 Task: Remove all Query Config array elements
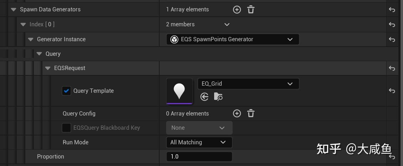pos(251,113)
